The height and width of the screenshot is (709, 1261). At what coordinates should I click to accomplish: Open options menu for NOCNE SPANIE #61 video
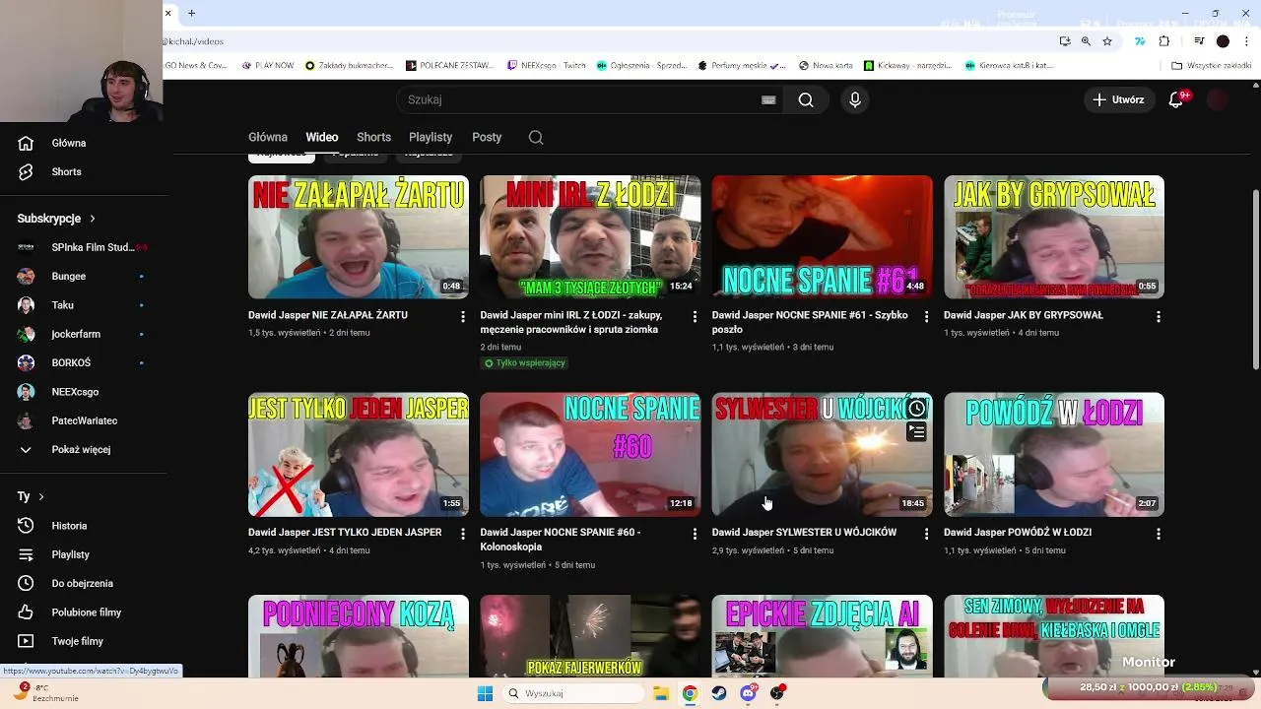pos(926,316)
